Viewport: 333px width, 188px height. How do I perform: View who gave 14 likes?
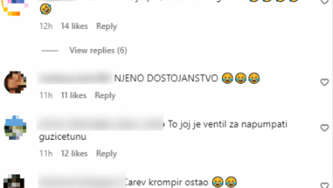74,26
